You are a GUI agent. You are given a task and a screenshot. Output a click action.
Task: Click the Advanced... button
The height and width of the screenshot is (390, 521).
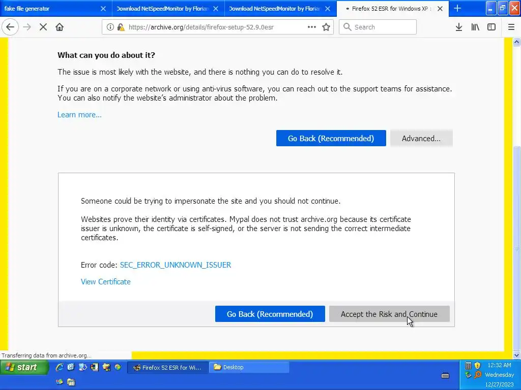[421, 138]
